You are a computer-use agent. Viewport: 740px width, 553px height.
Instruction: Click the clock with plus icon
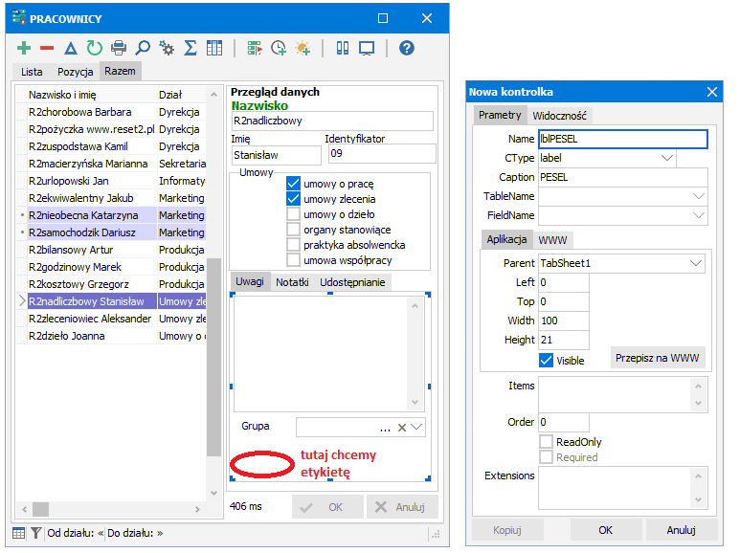(279, 48)
